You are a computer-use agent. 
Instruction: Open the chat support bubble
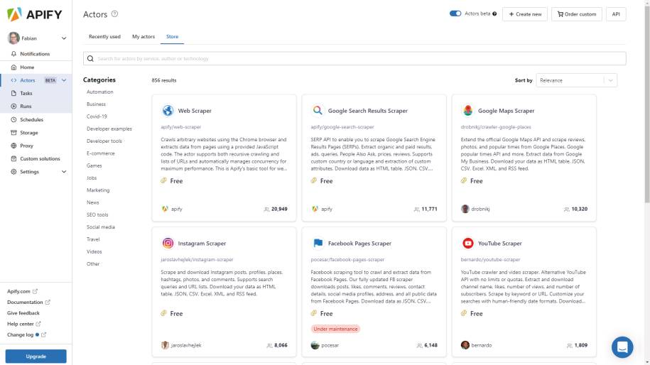622,347
